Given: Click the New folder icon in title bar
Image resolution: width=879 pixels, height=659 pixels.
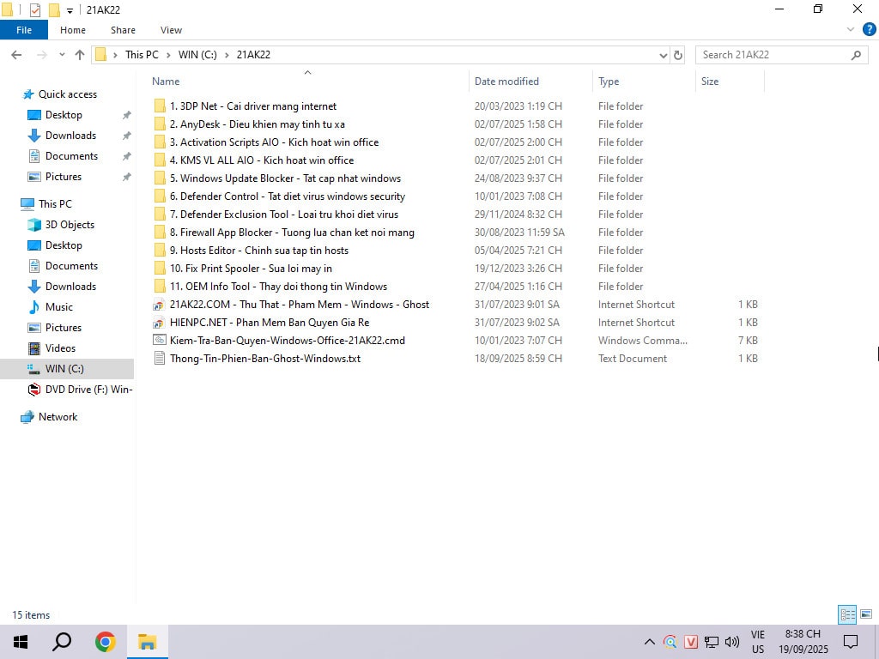Looking at the screenshot, I should tap(54, 9).
